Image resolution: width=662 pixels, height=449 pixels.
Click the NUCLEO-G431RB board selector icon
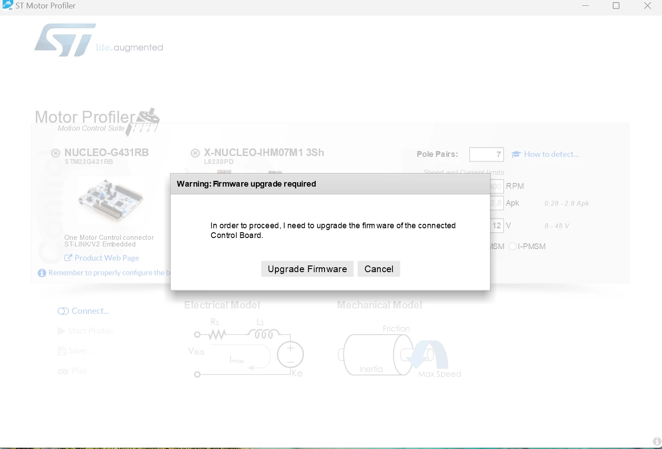pos(55,153)
